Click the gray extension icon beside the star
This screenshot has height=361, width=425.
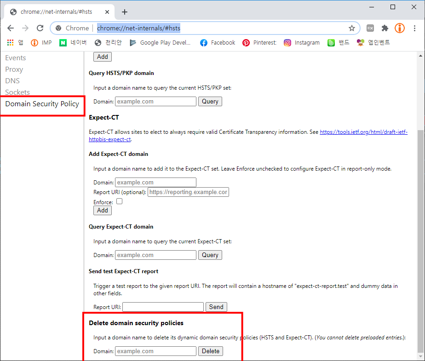[x=370, y=28]
